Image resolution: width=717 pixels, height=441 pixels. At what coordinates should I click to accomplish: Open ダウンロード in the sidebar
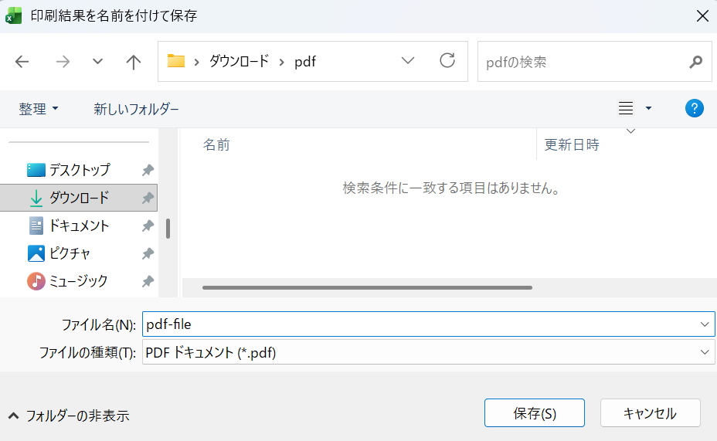pyautogui.click(x=79, y=198)
